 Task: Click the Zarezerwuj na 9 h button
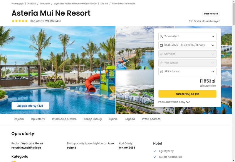click(187, 94)
